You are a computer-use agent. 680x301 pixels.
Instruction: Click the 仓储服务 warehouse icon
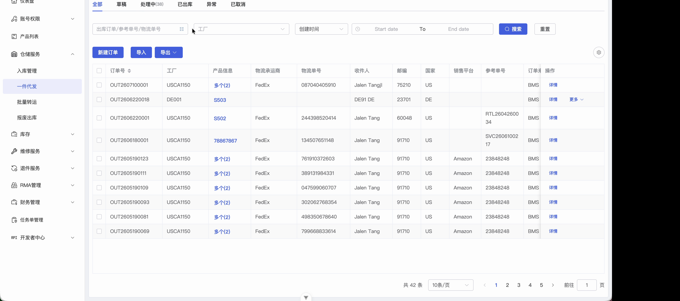click(14, 54)
